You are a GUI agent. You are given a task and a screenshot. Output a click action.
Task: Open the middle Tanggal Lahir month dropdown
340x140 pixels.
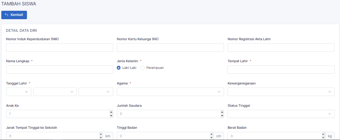(x=55, y=92)
